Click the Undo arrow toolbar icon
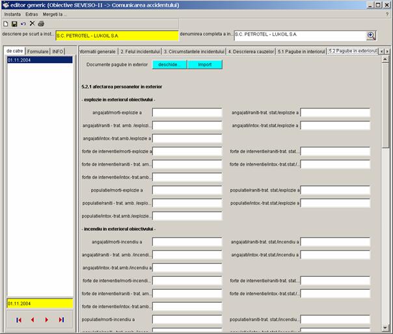 coord(23,23)
